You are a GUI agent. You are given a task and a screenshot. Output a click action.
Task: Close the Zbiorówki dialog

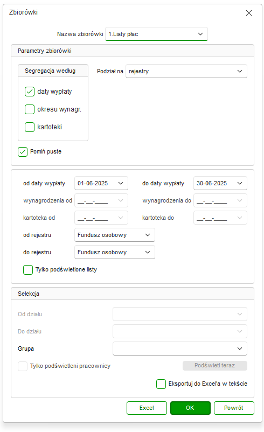coord(249,13)
